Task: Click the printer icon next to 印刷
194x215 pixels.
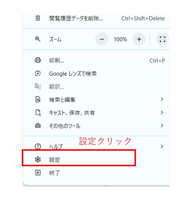Action: (x=38, y=60)
